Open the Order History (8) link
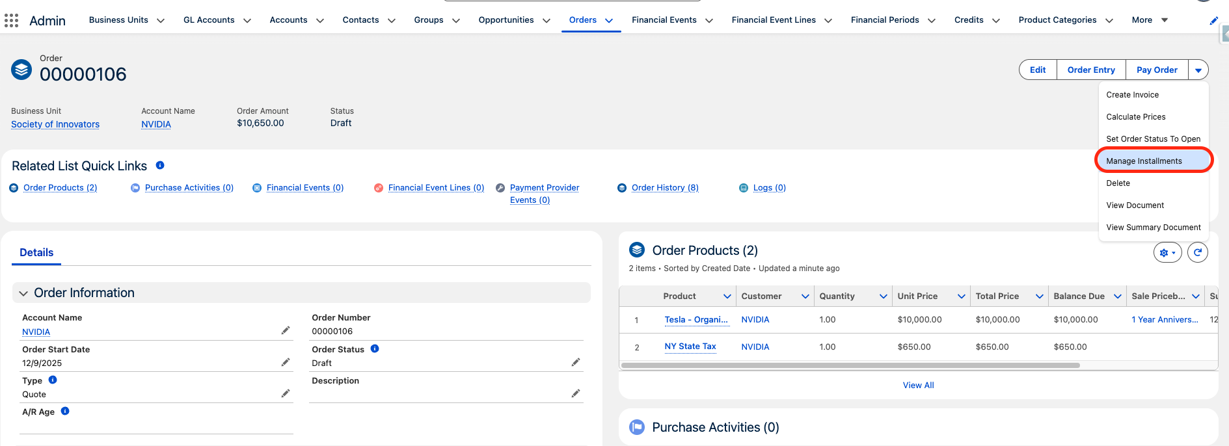This screenshot has width=1229, height=446. tap(665, 188)
